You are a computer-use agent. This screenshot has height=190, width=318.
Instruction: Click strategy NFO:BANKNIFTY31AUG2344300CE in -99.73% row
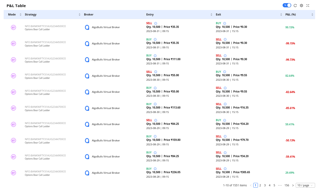(45, 58)
